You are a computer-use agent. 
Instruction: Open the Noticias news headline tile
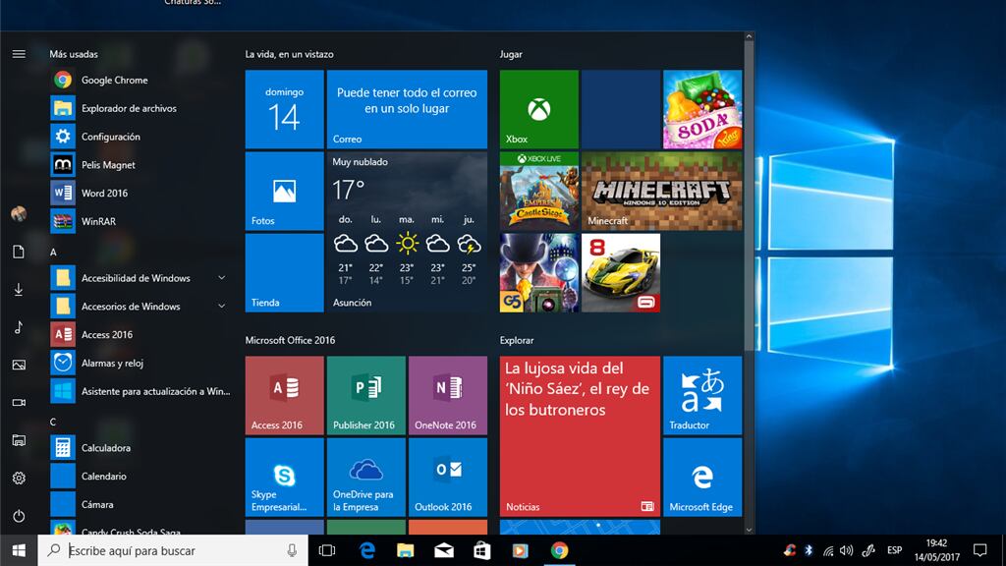click(x=579, y=436)
